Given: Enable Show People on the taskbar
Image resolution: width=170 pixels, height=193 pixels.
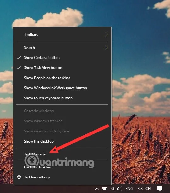Looking at the screenshot, I should coord(62,78).
